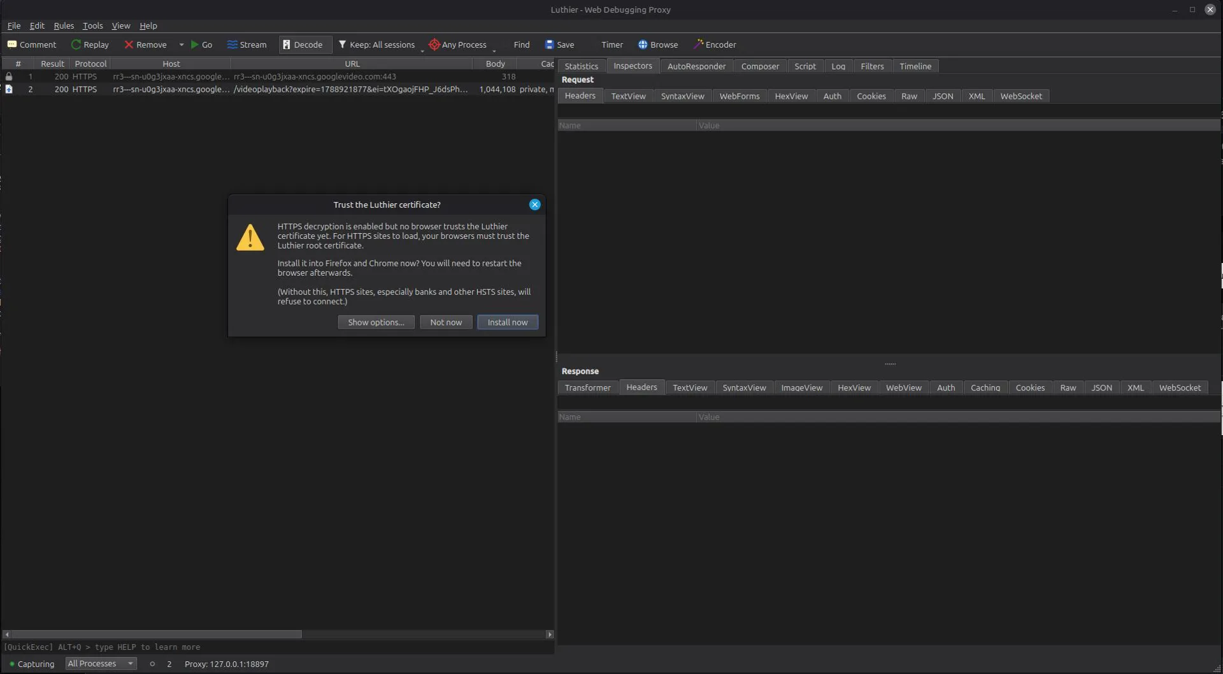Close the Trust certificate dialog
Image resolution: width=1223 pixels, height=674 pixels.
click(x=534, y=204)
